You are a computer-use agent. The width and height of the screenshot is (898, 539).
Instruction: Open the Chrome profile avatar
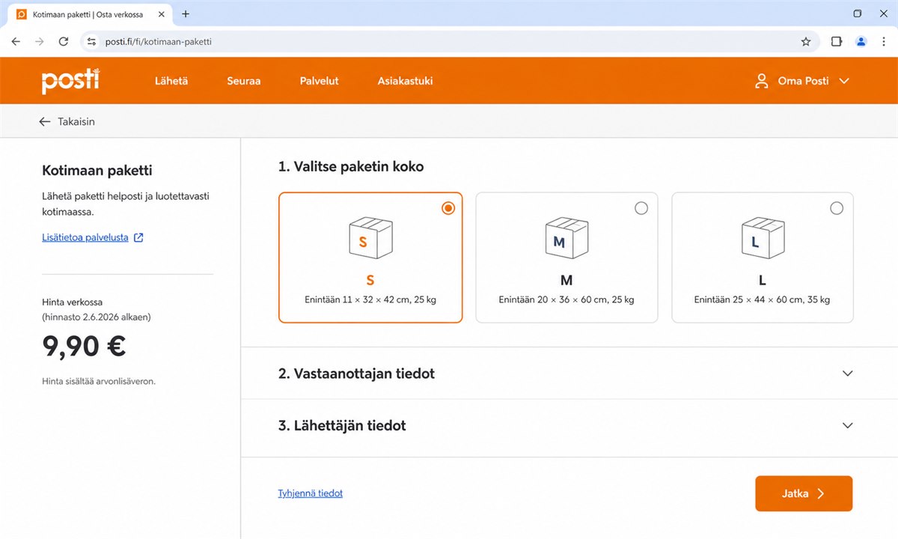coord(861,42)
